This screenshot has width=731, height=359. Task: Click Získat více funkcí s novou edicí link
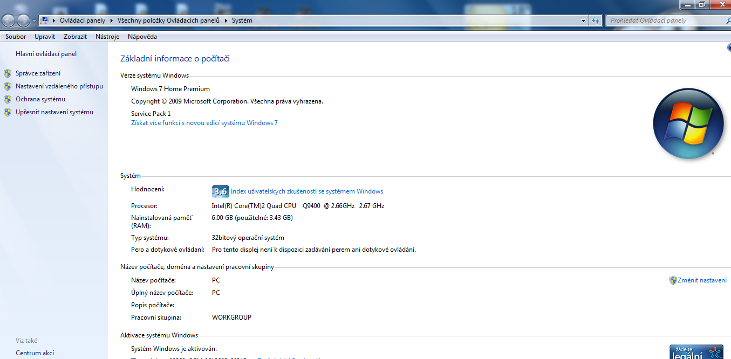click(204, 123)
